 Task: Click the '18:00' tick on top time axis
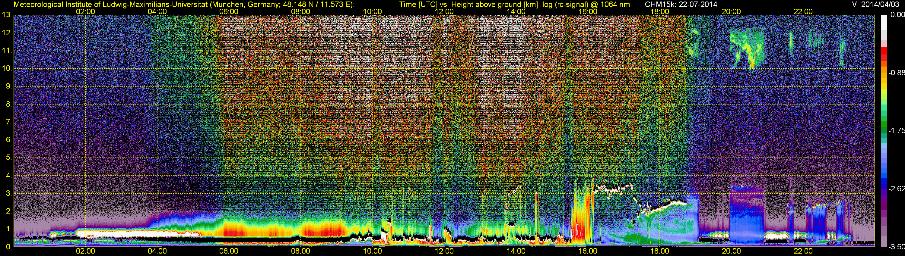click(660, 11)
